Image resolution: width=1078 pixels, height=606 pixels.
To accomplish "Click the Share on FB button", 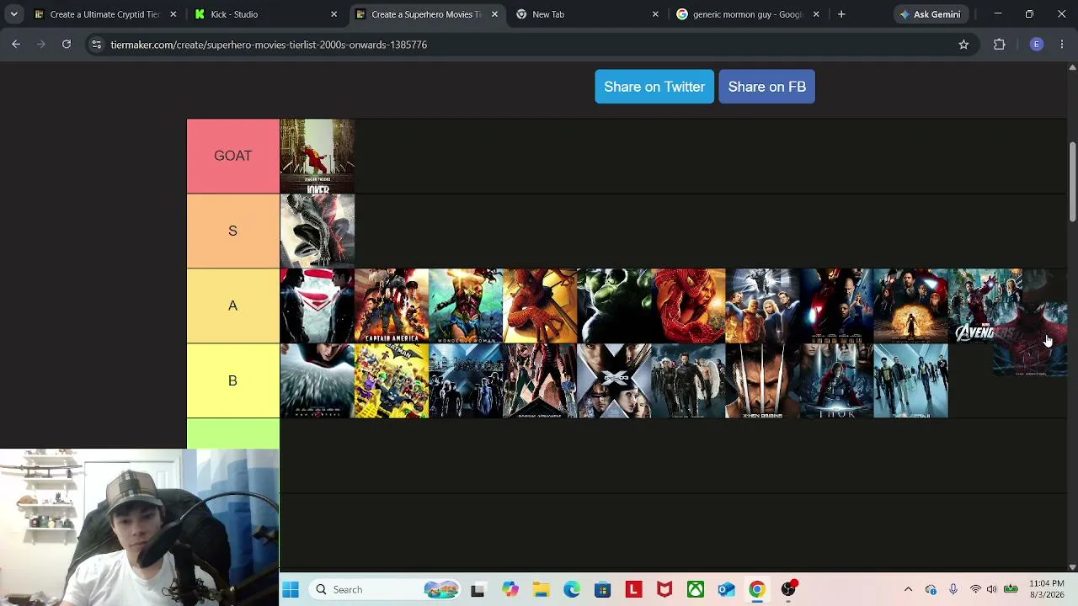I will tap(766, 87).
